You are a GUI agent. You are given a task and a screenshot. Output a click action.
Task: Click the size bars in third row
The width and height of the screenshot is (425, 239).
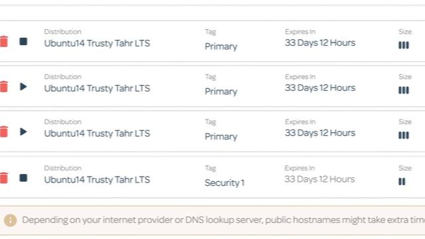coord(404,135)
